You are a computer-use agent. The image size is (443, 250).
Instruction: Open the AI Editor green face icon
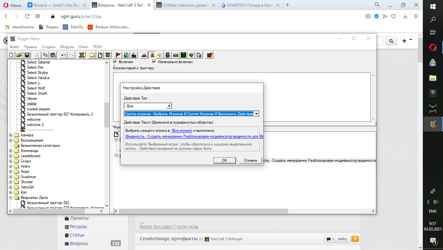[183, 55]
